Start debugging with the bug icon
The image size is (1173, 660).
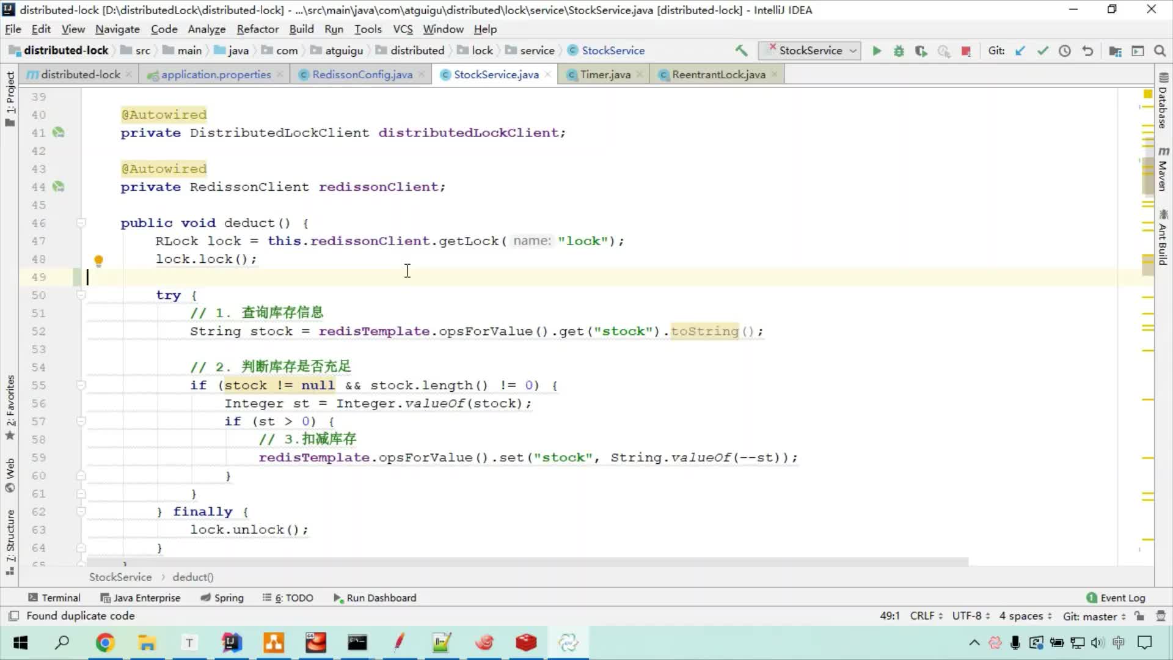pyautogui.click(x=899, y=51)
